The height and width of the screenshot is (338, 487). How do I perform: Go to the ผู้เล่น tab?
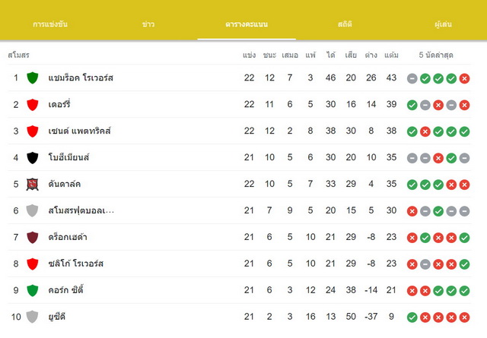click(x=443, y=24)
